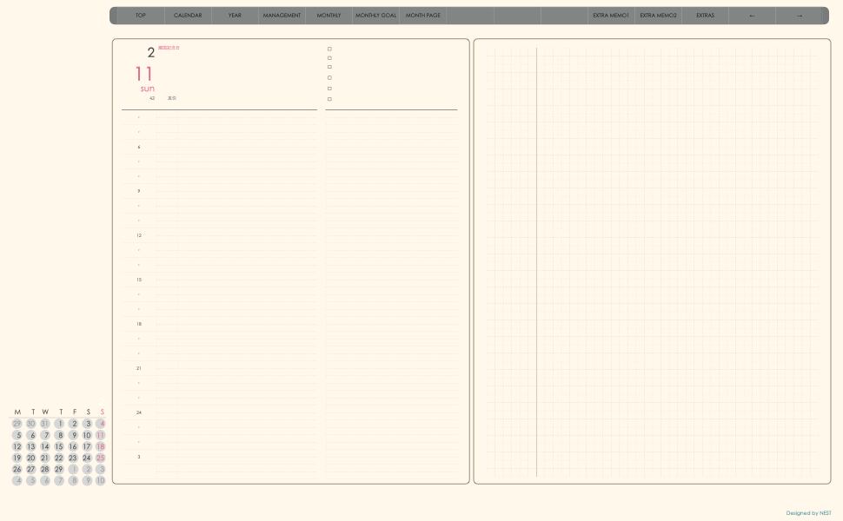Go to date 26 in mini calendar
Image resolution: width=843 pixels, height=521 pixels.
coord(17,470)
